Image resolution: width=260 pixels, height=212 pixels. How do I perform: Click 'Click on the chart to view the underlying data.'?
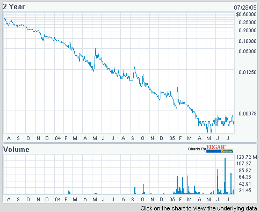pos(200,208)
